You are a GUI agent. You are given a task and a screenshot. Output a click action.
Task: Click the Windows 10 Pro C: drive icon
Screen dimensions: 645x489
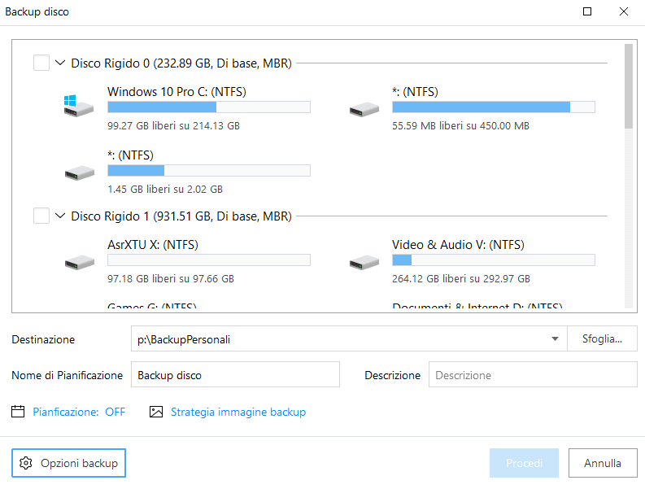coord(80,107)
